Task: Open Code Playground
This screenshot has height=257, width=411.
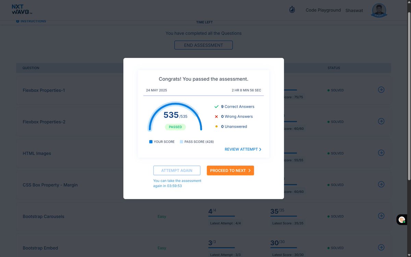Action: 323,10
